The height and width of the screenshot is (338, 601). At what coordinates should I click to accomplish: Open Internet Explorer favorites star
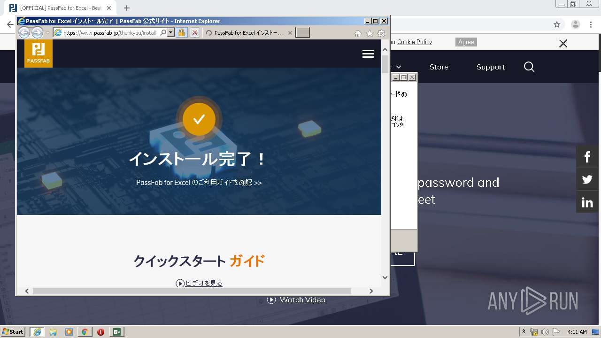370,33
